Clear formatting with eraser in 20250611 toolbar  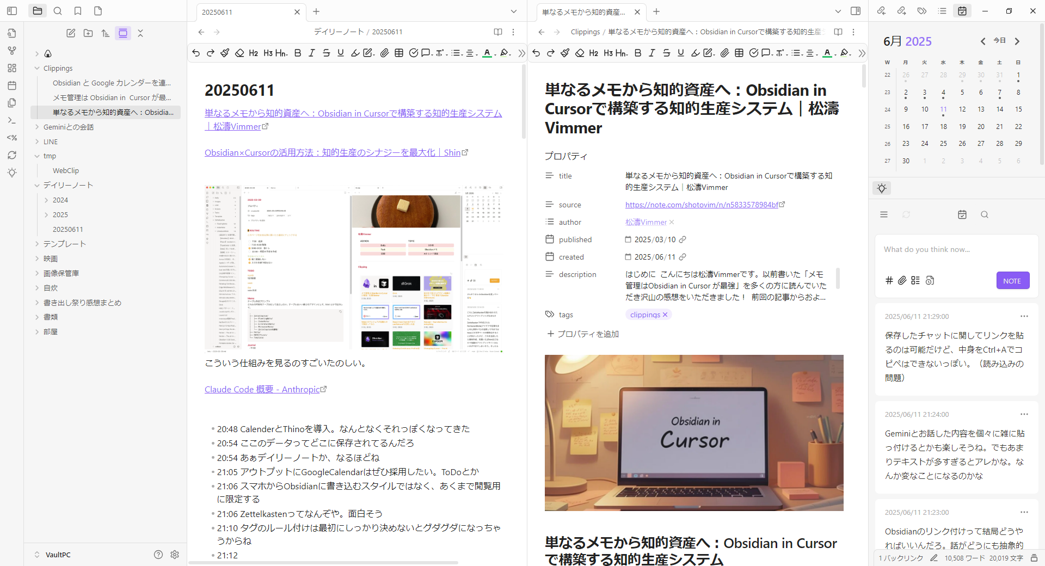click(239, 53)
